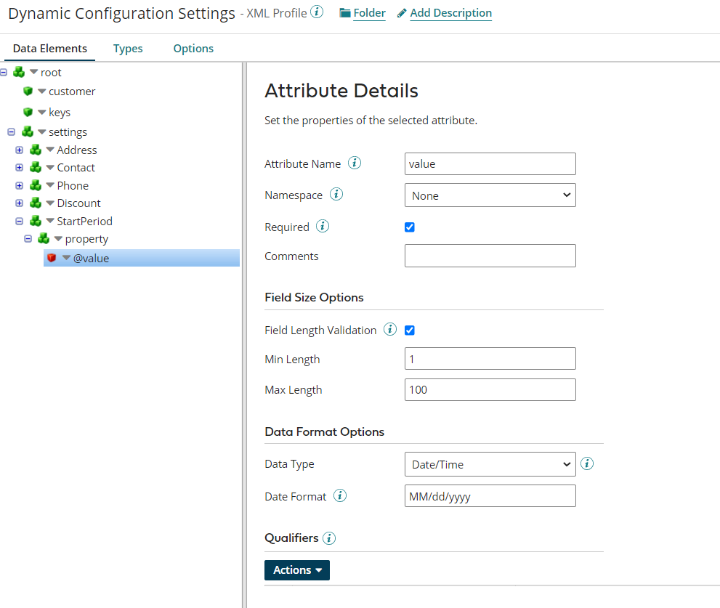The width and height of the screenshot is (720, 608).
Task: Open the Data Type dropdown
Action: (490, 464)
